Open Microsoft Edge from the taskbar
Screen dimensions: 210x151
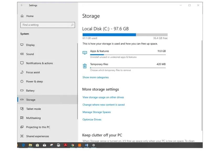23,145
